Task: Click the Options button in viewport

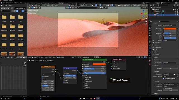Action: click(x=144, y=8)
